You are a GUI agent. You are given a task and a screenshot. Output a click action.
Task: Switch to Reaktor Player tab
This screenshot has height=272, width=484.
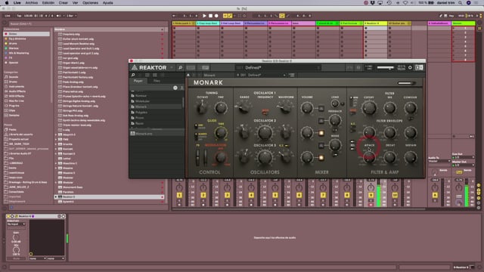click(x=138, y=81)
